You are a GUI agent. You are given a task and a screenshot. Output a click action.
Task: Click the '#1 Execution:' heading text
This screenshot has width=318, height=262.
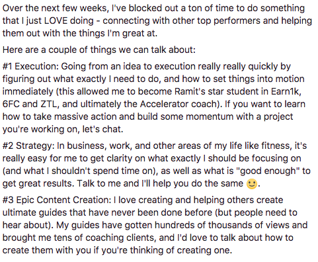click(30, 66)
